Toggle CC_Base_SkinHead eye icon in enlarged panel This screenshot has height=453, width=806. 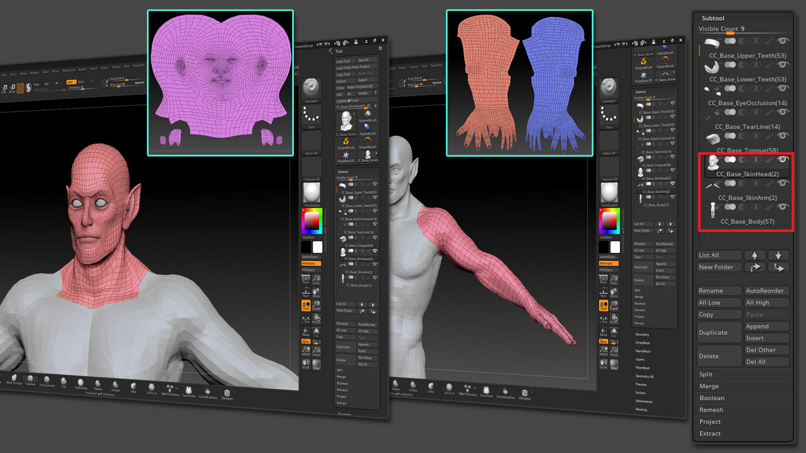[783, 159]
